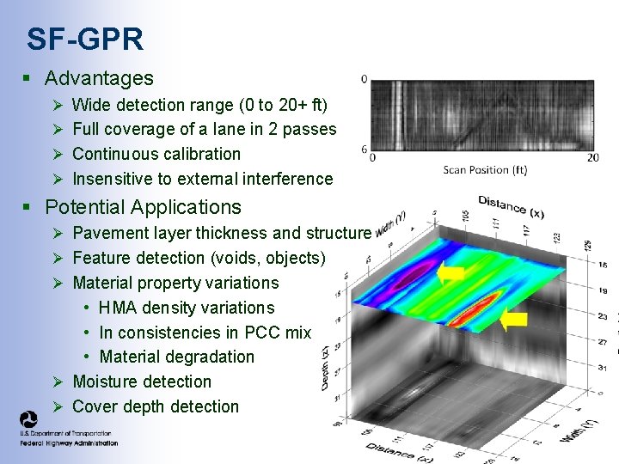
Task: Click 'In consistencies in PCC mix' line
Action: click(205, 333)
